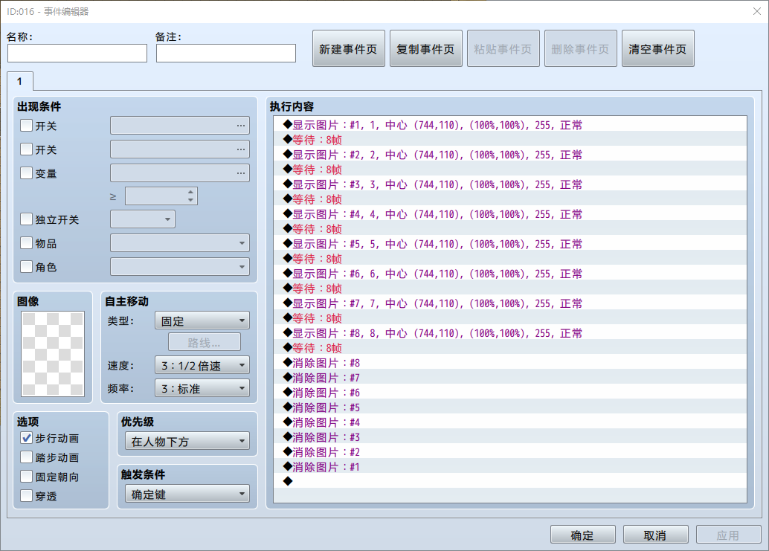The image size is (769, 551).
Task: Click the ellipsis button for second 开关 condition
Action: tap(240, 149)
